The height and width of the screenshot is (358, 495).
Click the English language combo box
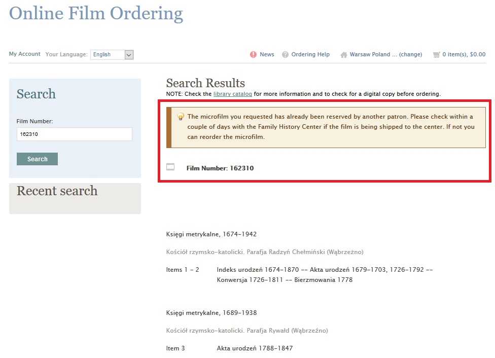108,55
